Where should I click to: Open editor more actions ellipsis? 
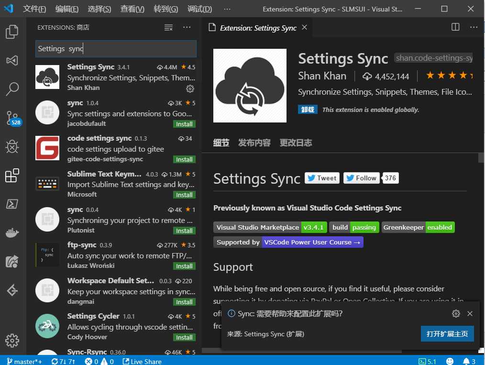pos(474,27)
